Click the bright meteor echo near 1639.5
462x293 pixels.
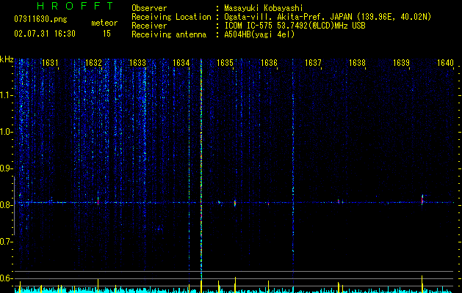[422, 199]
